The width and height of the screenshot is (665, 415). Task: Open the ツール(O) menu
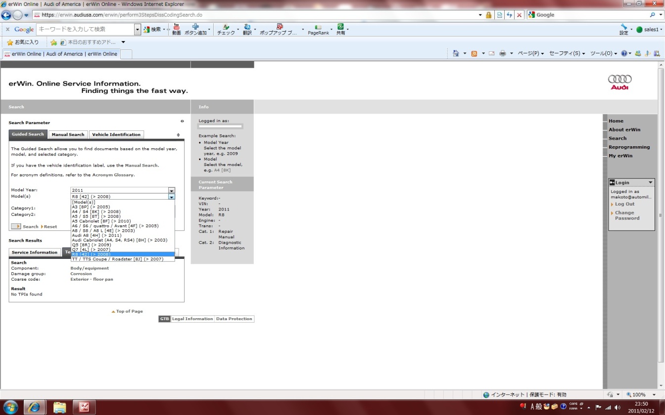point(604,53)
